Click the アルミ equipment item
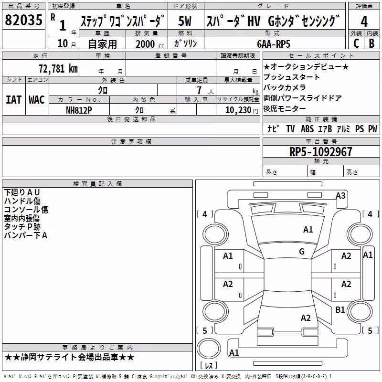The height and width of the screenshot is (382, 382). pos(343,128)
